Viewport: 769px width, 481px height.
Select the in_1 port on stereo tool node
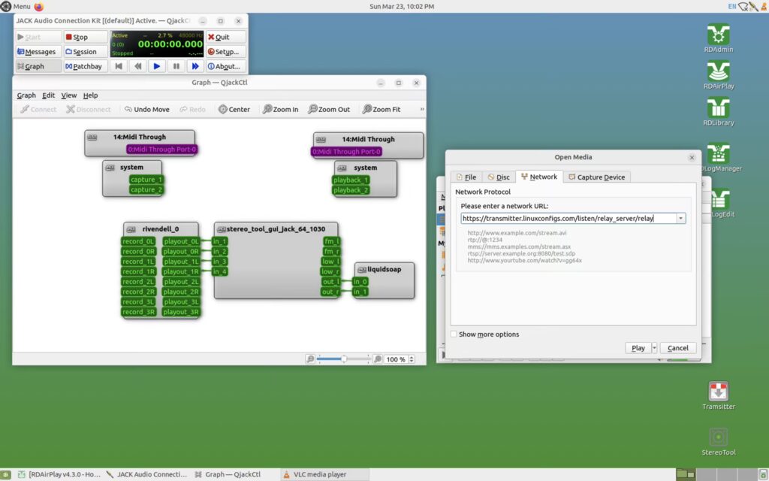(220, 241)
